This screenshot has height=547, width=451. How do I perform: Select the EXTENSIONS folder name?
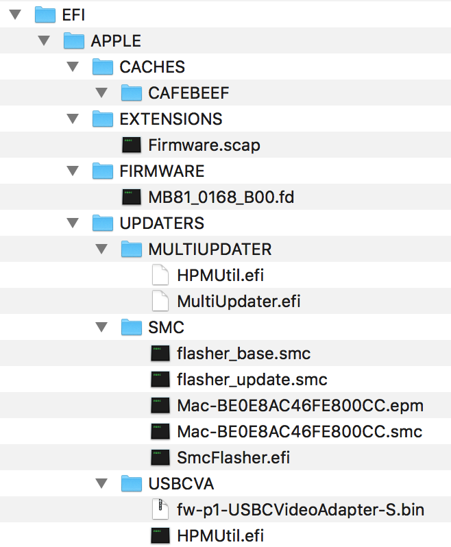point(171,119)
